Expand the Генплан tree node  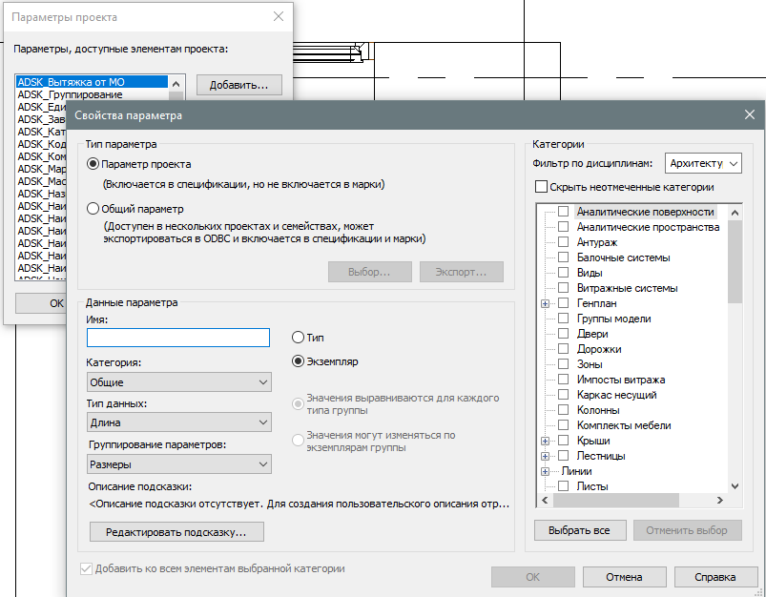[546, 303]
